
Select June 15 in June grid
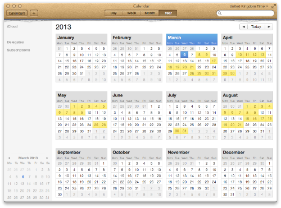coord(152,119)
